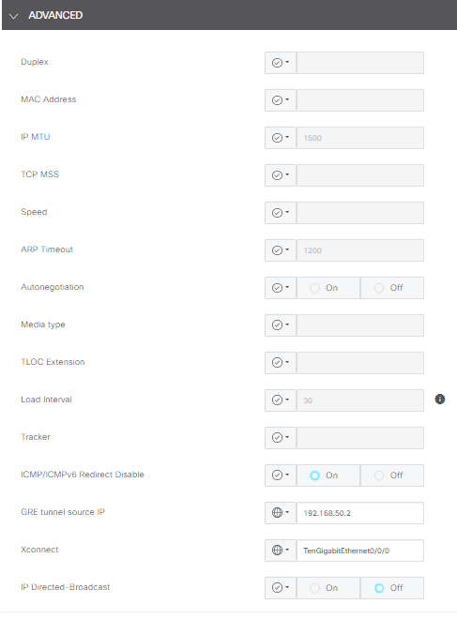This screenshot has width=457, height=619.
Task: Click the default checkmark icon for MAC Address
Action: pos(277,99)
